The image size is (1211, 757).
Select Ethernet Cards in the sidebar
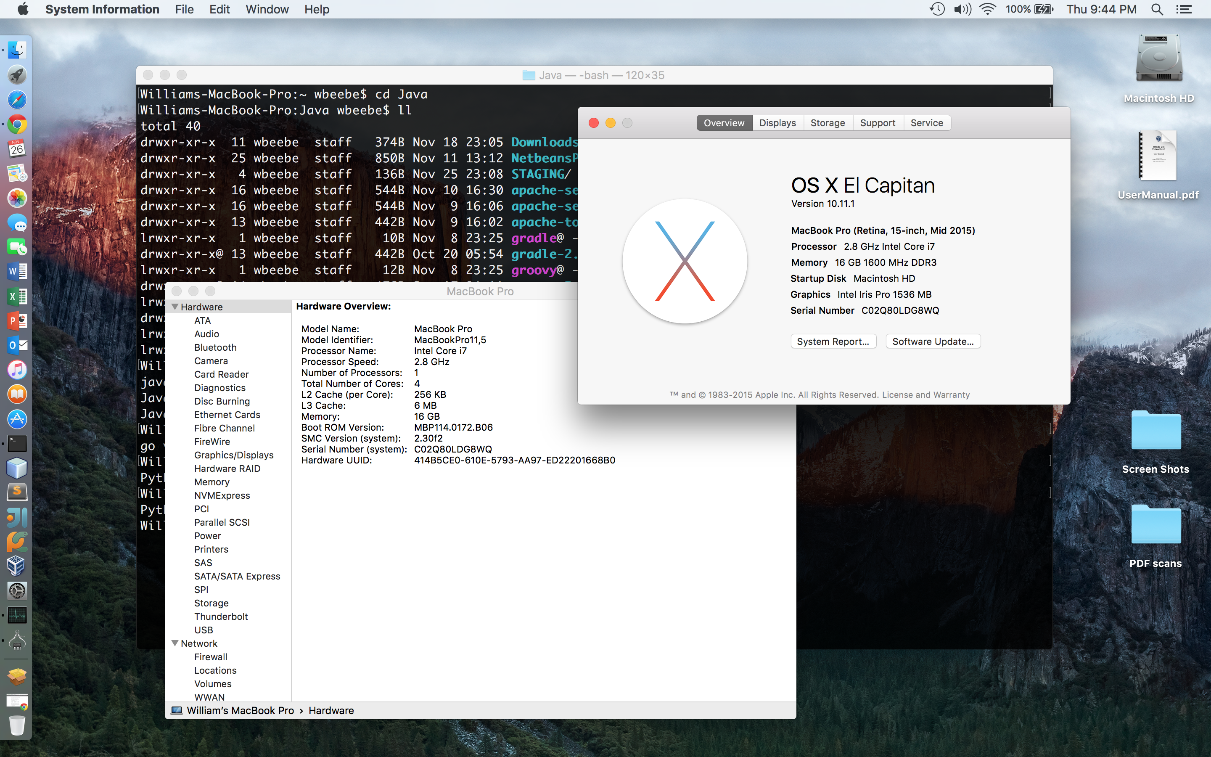click(227, 415)
